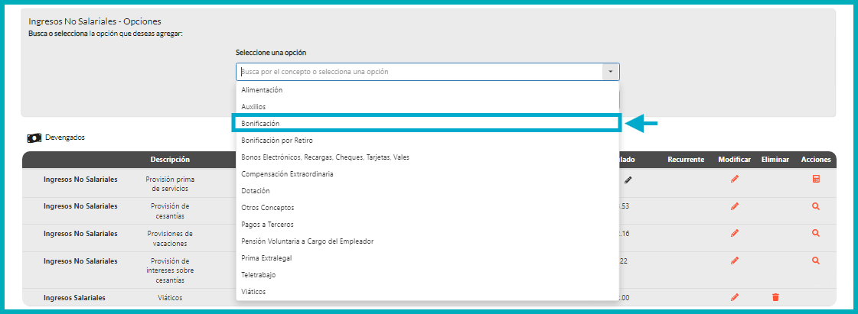Collapse the option dropdown using its arrow
The height and width of the screenshot is (314, 858).
pos(610,72)
